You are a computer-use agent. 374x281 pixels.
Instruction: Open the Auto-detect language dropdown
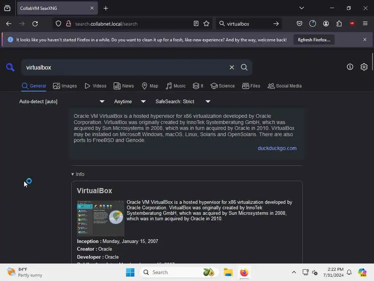click(x=62, y=102)
